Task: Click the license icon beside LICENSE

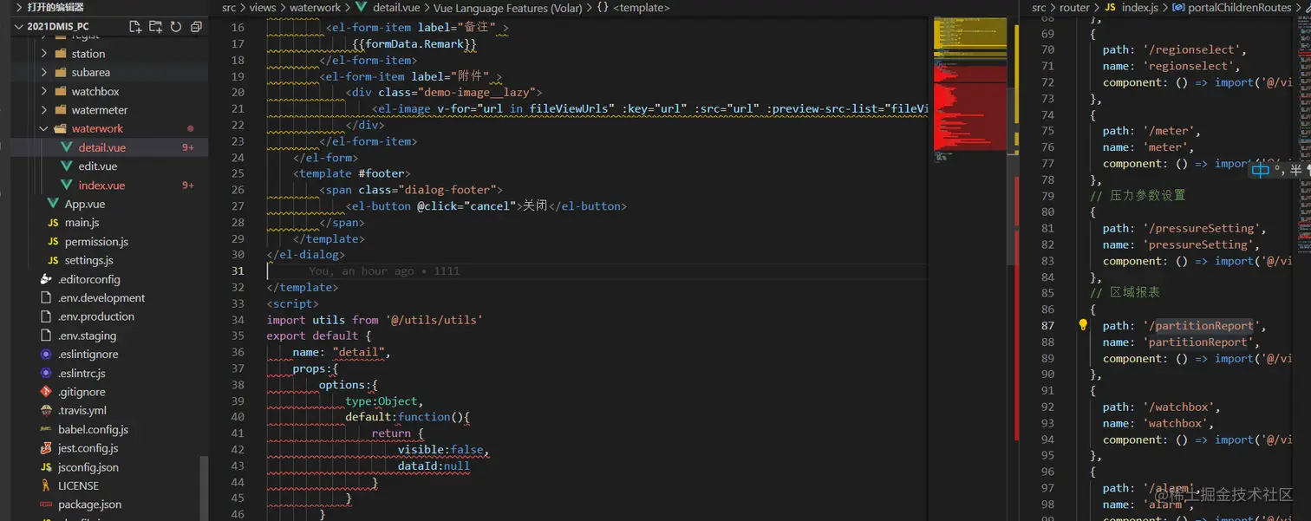Action: click(x=47, y=485)
